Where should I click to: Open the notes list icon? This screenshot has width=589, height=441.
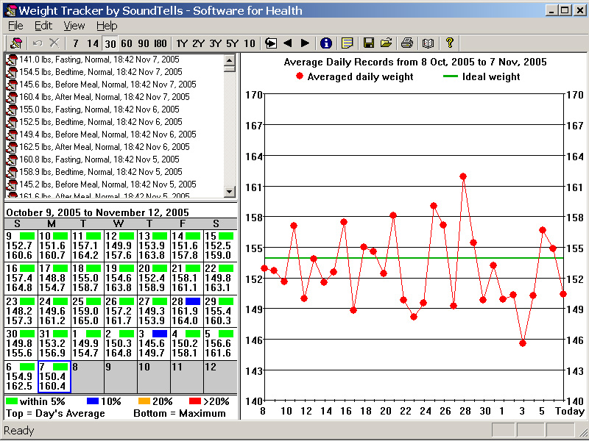point(347,43)
